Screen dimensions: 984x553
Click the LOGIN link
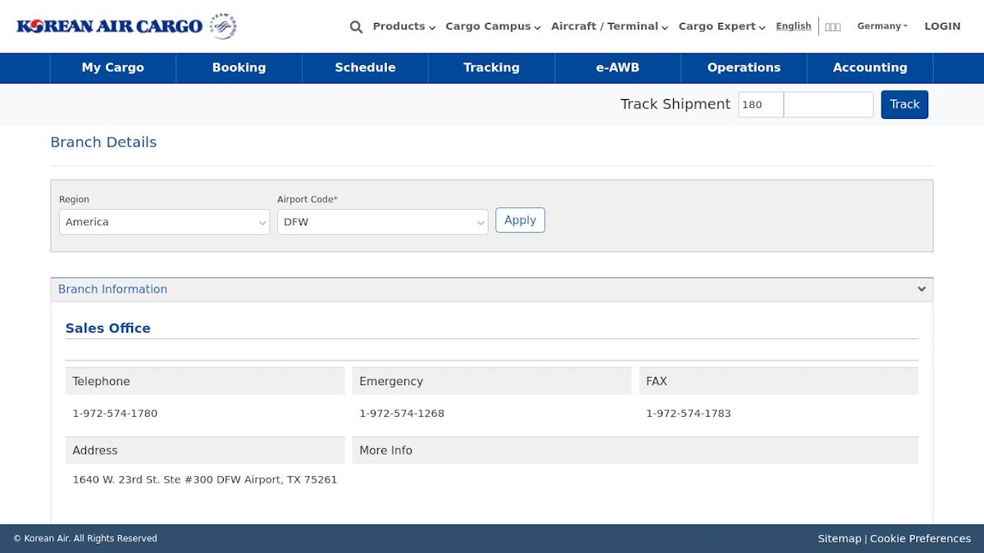tap(942, 26)
